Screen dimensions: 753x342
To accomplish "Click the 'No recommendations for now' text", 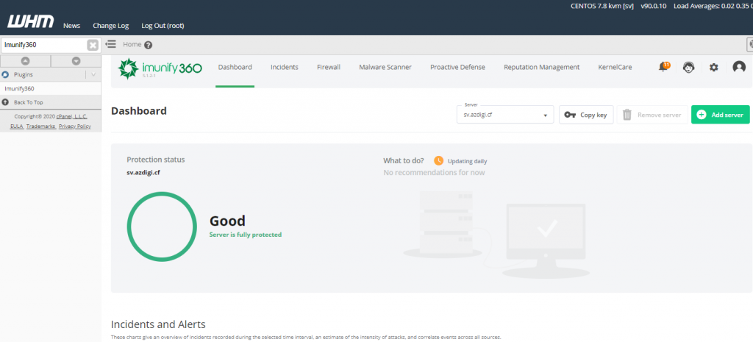I will pos(434,172).
